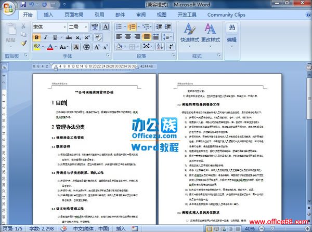The height and width of the screenshot is (232, 312).
Task: Toggle Underline formatting
Action: 55,37
